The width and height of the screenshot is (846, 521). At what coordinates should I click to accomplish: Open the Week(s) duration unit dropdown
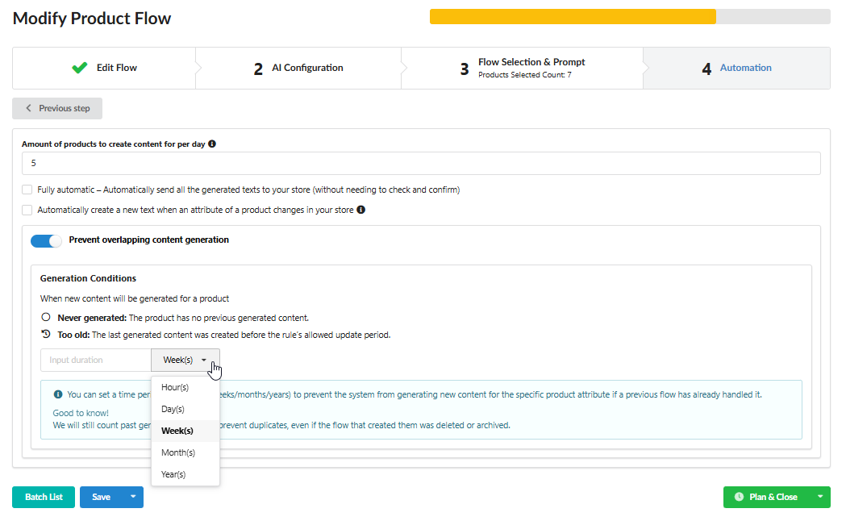coord(185,361)
